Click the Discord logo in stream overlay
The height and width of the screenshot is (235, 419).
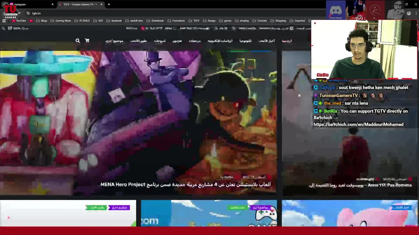336,10
